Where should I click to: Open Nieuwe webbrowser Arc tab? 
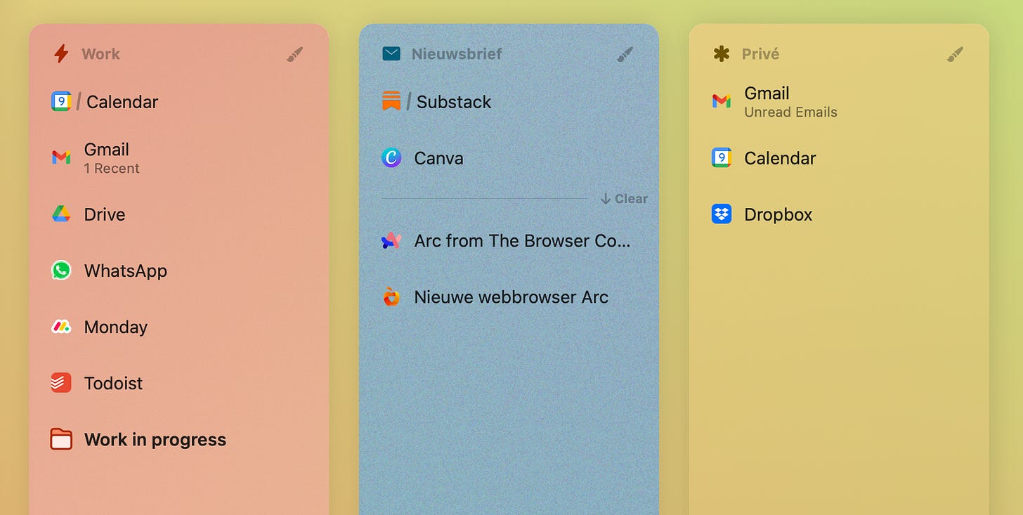[x=511, y=297]
